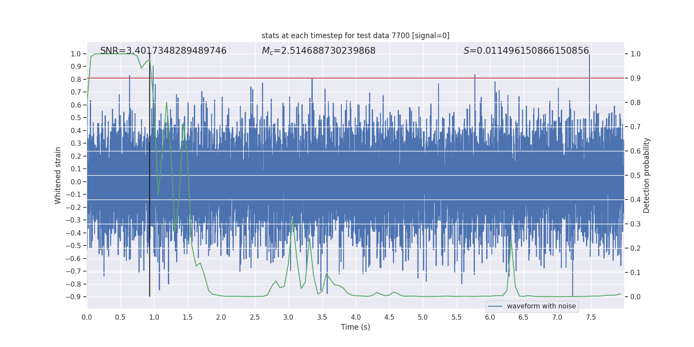Click the 0.5 tick on Detection probability axis
Image resolution: width=694 pixels, height=347 pixels.
635,176
